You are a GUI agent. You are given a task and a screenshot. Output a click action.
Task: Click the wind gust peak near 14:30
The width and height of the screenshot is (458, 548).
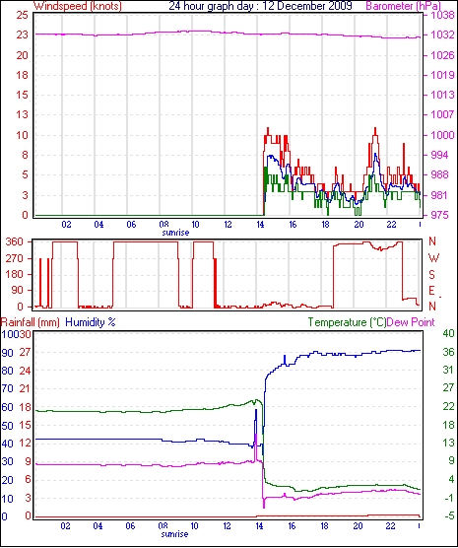click(268, 128)
